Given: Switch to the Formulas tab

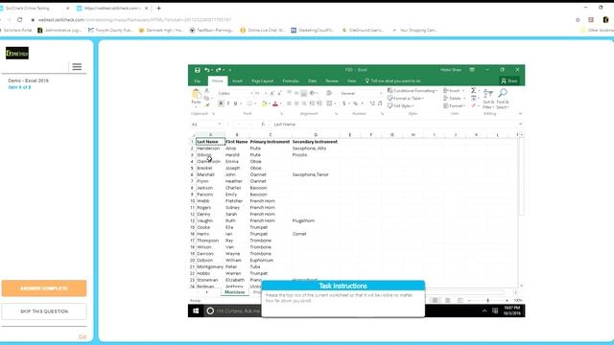Looking at the screenshot, I should coord(291,80).
